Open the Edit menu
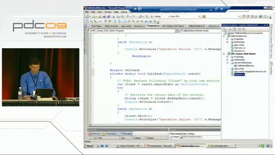The height and width of the screenshot is (155, 275). tap(93, 12)
